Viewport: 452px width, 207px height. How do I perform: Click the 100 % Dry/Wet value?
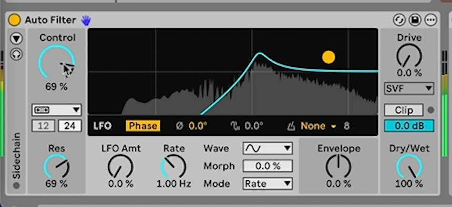409,184
